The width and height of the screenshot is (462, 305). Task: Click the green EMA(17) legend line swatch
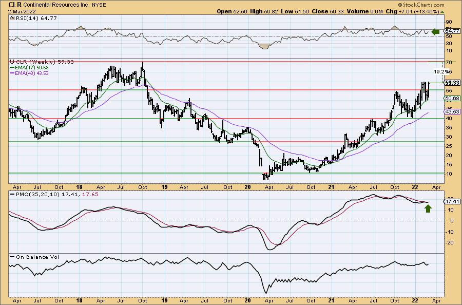[12, 67]
